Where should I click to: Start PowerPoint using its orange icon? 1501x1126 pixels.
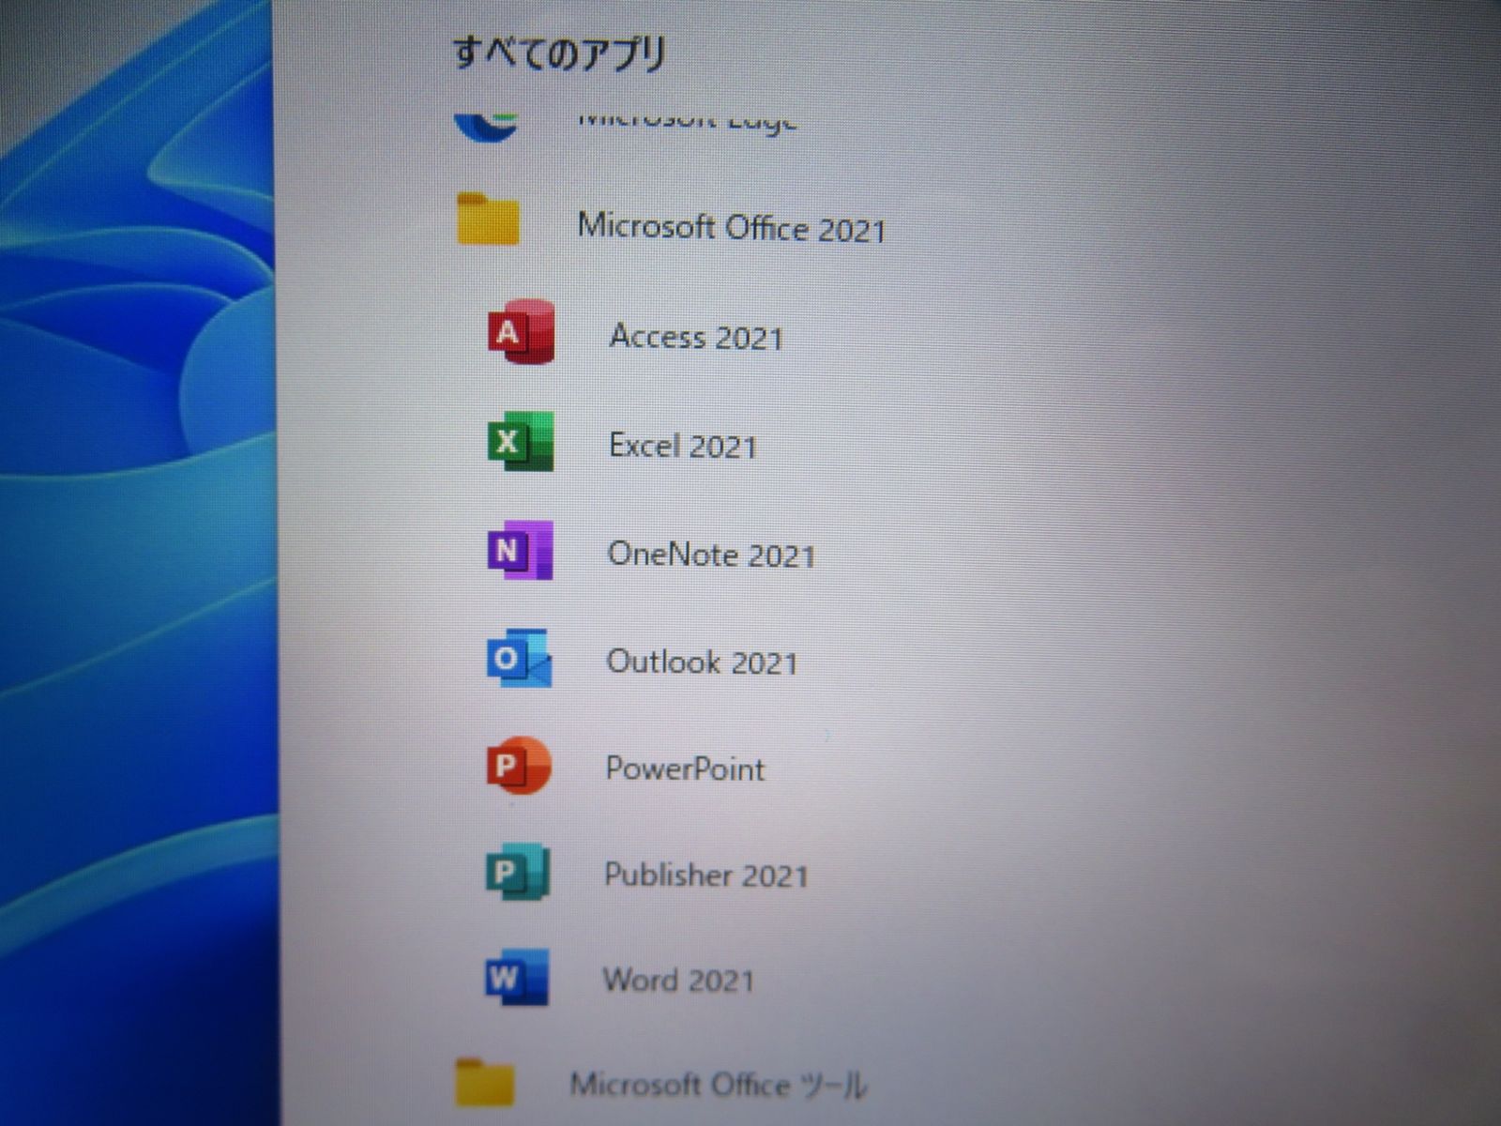point(519,766)
